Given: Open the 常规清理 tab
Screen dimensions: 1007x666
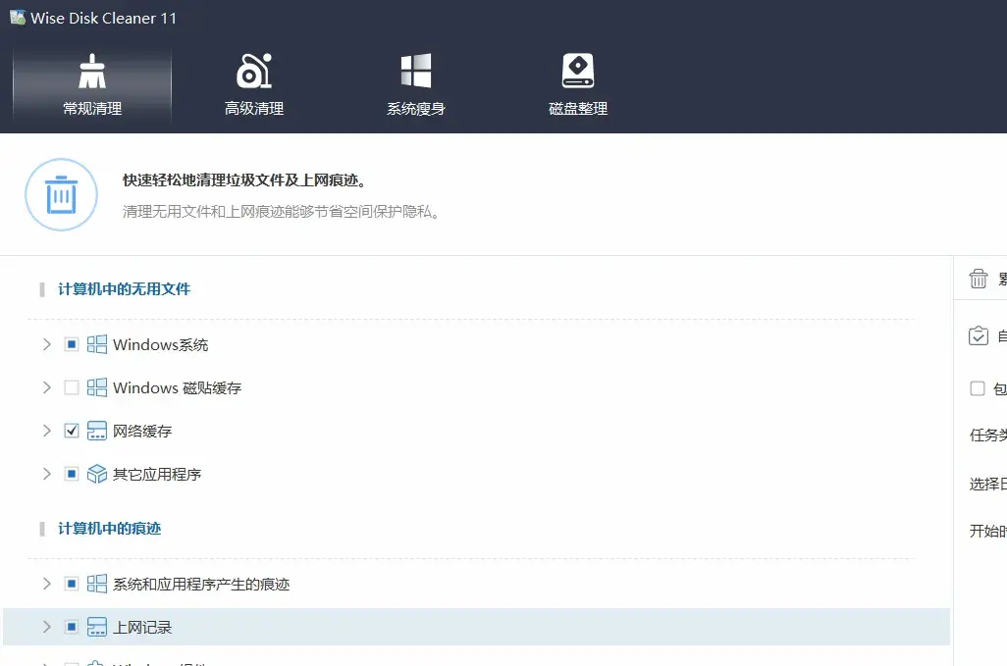Looking at the screenshot, I should pyautogui.click(x=92, y=84).
